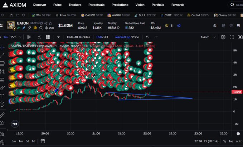Open WAGMI $11.5K ticker
The image size is (243, 147).
[118, 15]
